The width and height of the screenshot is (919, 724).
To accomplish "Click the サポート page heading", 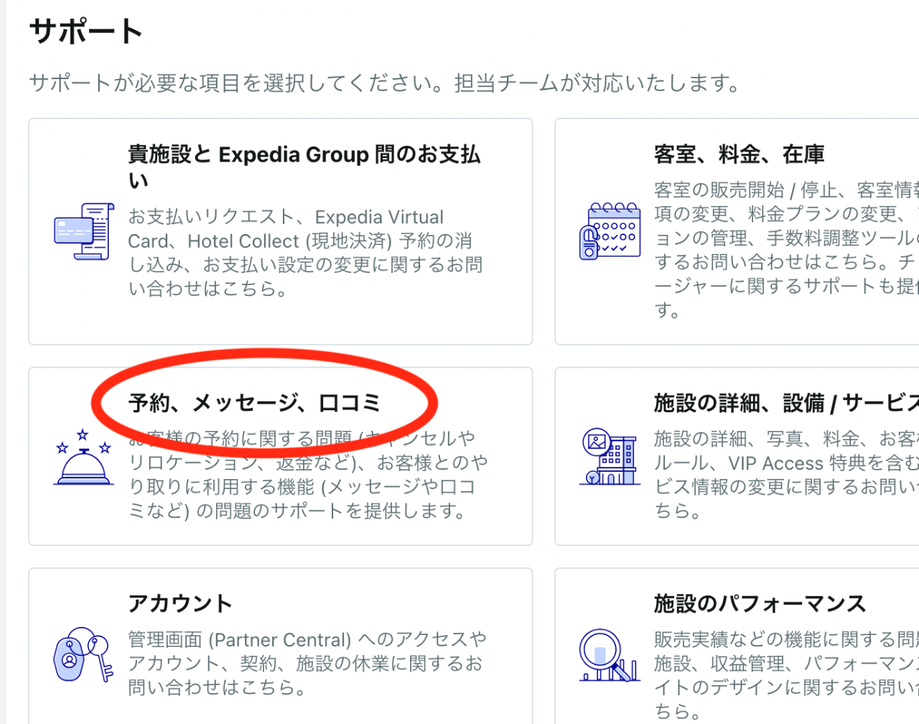I will coord(86,32).
